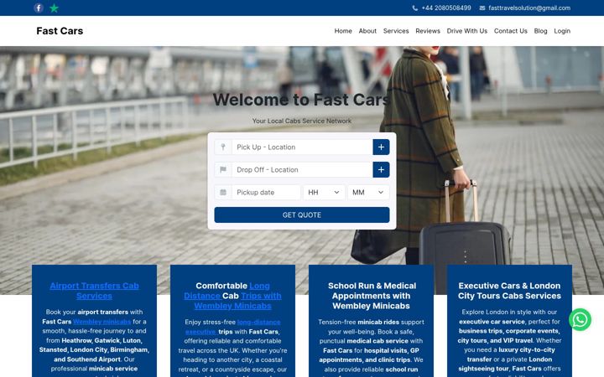The height and width of the screenshot is (377, 604).
Task: Expand the MM minutes dropdown
Action: (368, 193)
